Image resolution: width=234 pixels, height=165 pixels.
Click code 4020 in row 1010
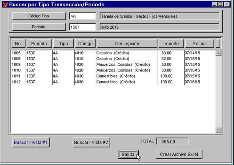click(79, 70)
